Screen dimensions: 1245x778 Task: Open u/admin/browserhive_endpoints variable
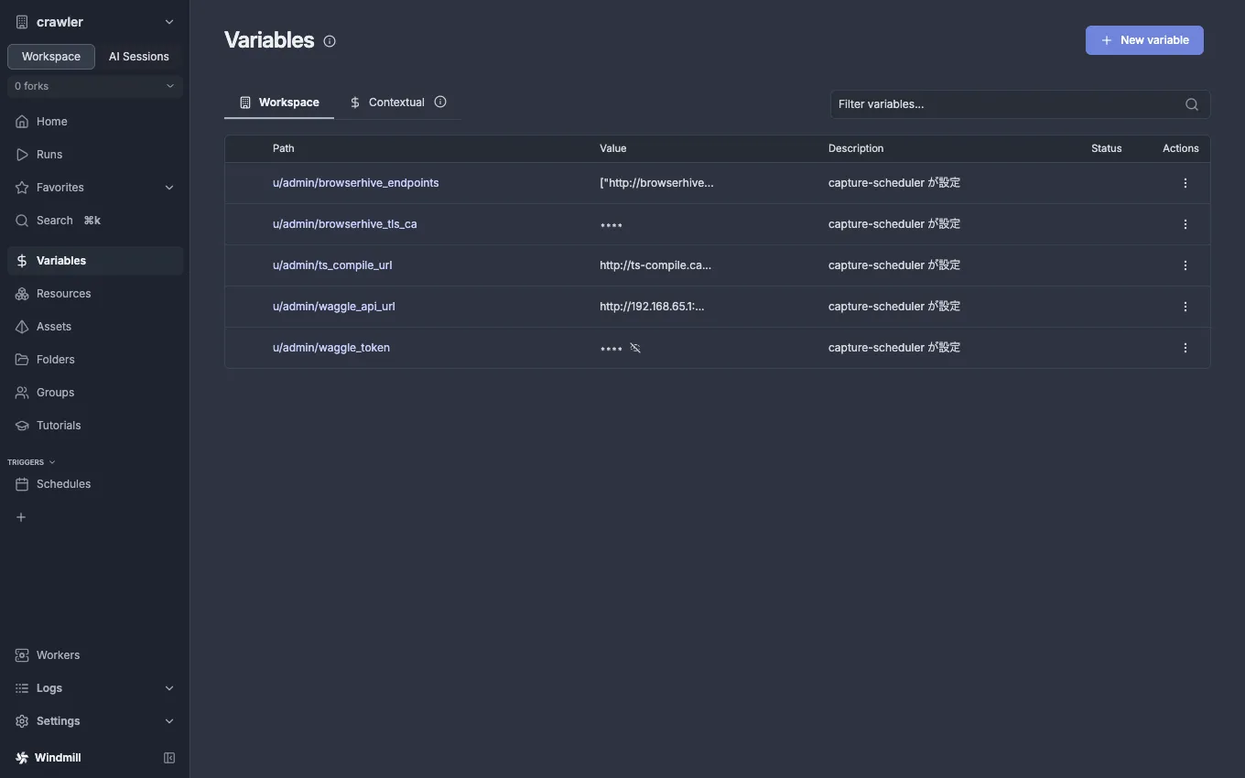pyautogui.click(x=355, y=183)
